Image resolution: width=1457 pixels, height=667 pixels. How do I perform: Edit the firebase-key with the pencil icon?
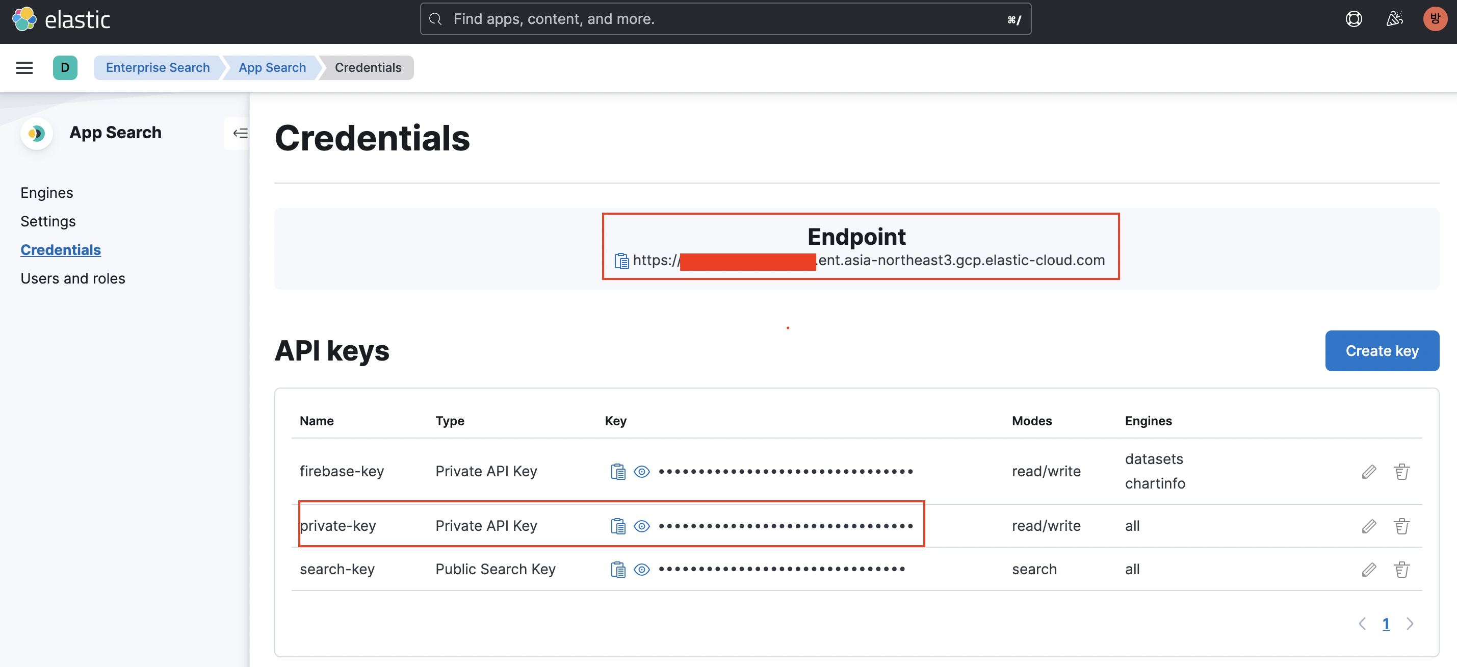click(x=1368, y=471)
